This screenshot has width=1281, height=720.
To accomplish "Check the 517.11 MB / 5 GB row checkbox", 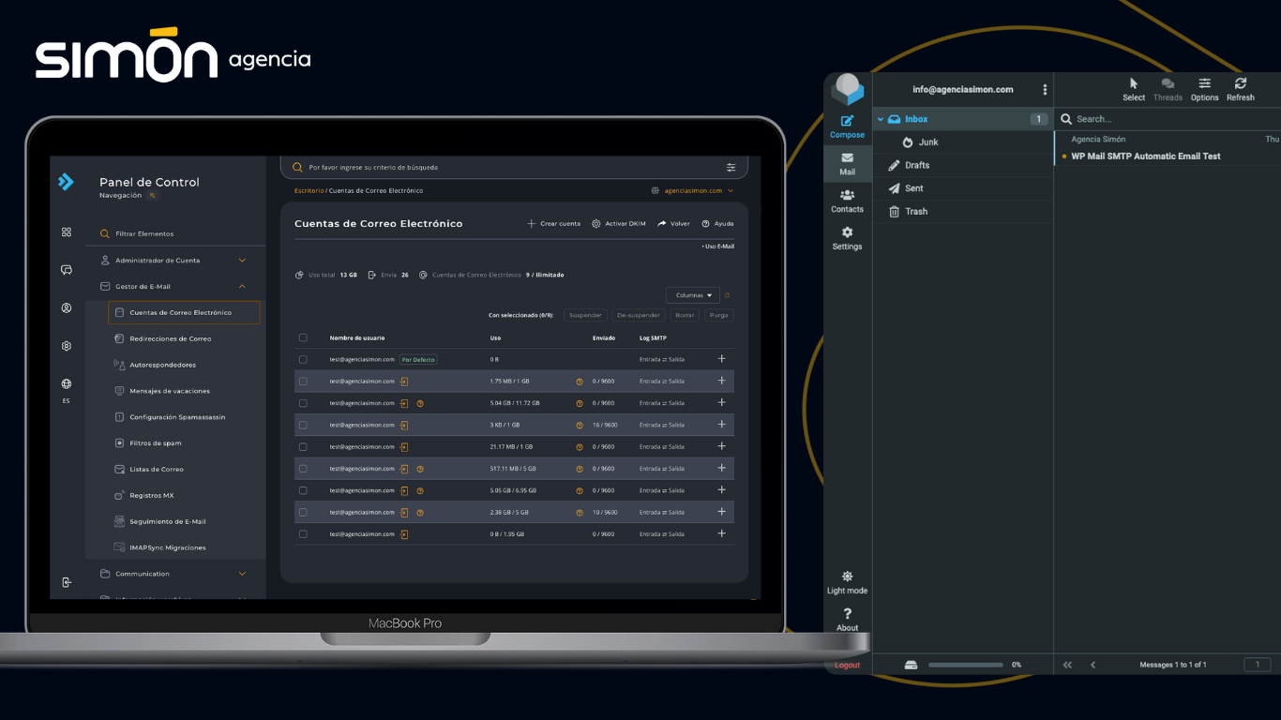I will click(303, 469).
